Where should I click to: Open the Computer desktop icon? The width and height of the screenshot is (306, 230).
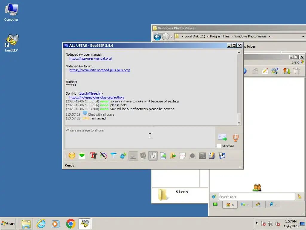point(11,12)
